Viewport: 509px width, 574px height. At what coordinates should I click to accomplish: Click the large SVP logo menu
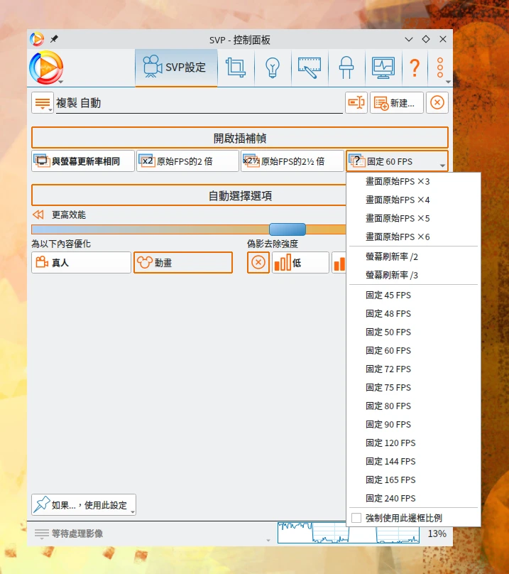pyautogui.click(x=46, y=67)
